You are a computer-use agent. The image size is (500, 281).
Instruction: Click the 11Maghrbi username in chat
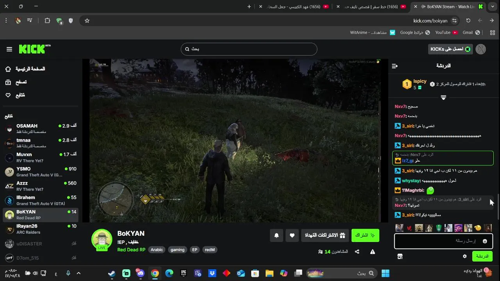[413, 190]
